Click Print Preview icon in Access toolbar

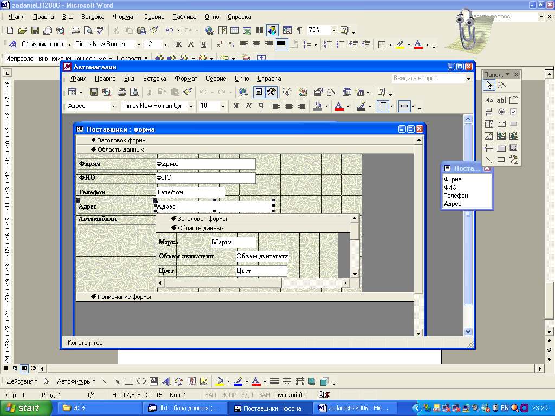(x=134, y=92)
